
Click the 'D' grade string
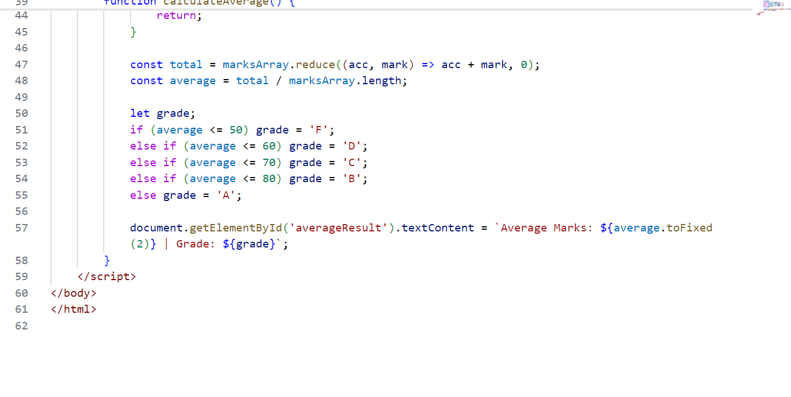(352, 146)
